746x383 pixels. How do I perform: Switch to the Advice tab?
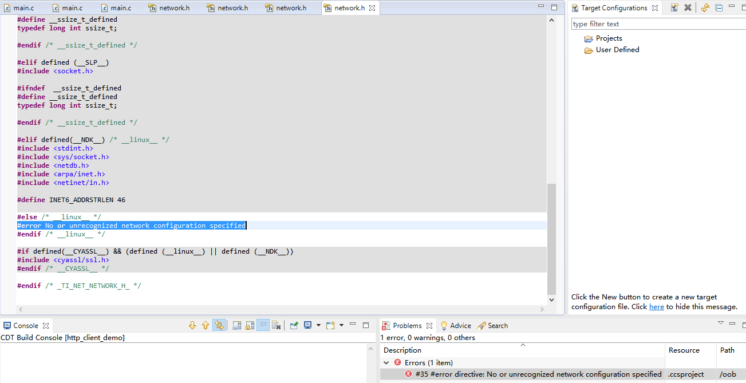coord(455,326)
